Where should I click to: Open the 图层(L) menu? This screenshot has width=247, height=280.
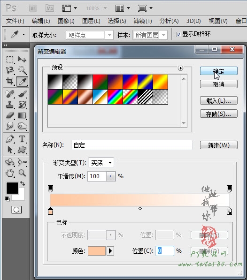[91, 21]
